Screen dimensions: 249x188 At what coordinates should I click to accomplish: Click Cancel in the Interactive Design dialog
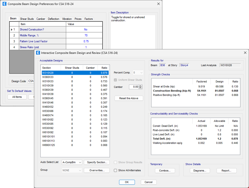pos(148,182)
